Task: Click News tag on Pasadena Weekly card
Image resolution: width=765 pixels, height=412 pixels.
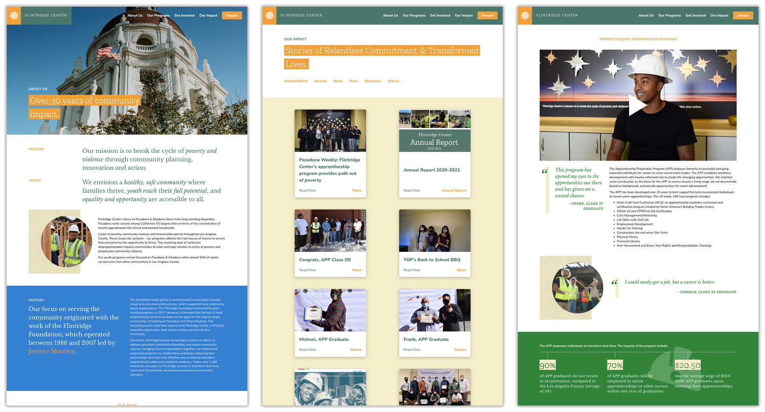Action: pyautogui.click(x=357, y=191)
